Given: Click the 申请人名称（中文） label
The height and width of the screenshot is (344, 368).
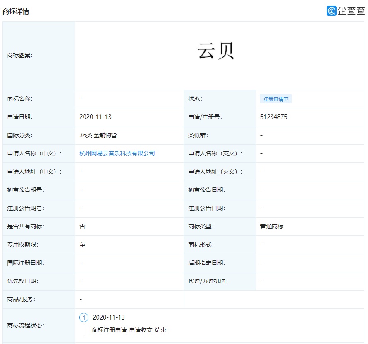Looking at the screenshot, I should [x=30, y=153].
